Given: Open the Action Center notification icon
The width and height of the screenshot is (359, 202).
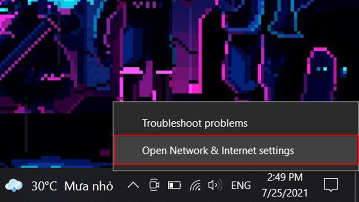Looking at the screenshot, I should click(x=331, y=184).
